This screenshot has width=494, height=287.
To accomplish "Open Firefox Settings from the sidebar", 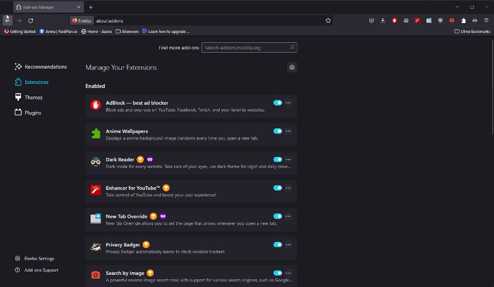I will point(35,258).
